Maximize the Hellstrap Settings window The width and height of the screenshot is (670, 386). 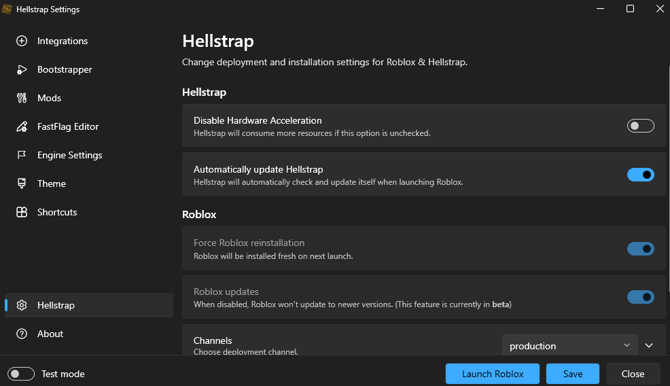click(631, 9)
